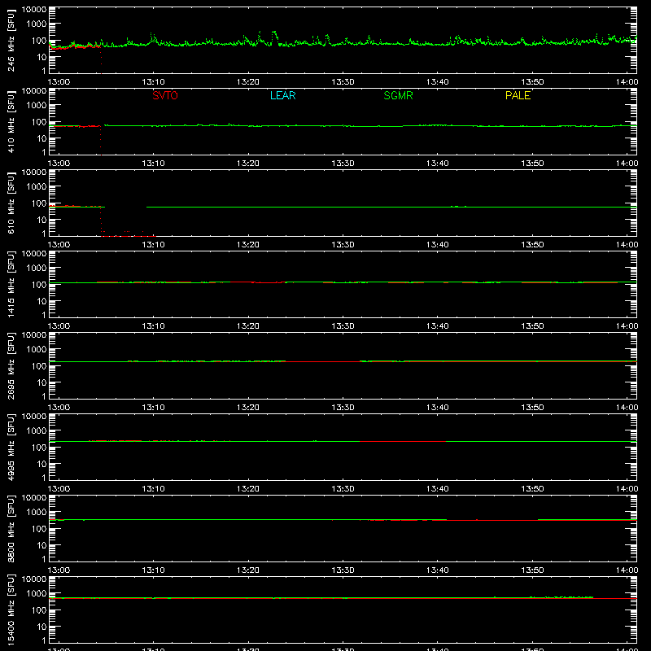
Task: Click the 13:10 time label below the 2695 MHz plot
Action: 153,408
